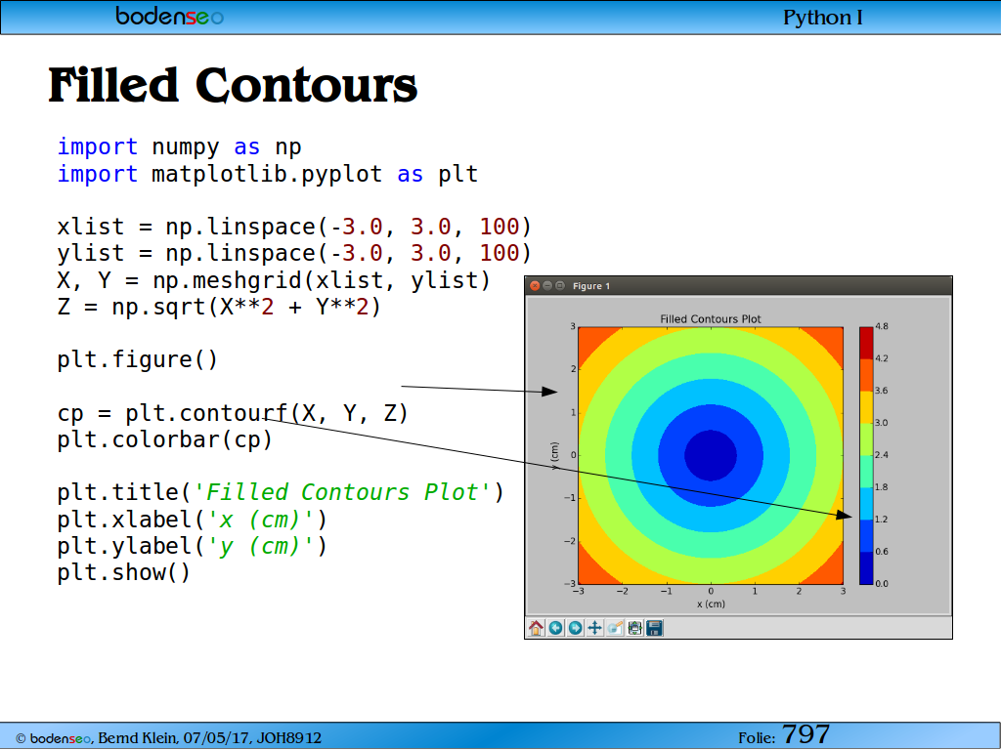The height and width of the screenshot is (750, 1001).
Task: Click the colorbar tick label 3.6
Action: 882,391
